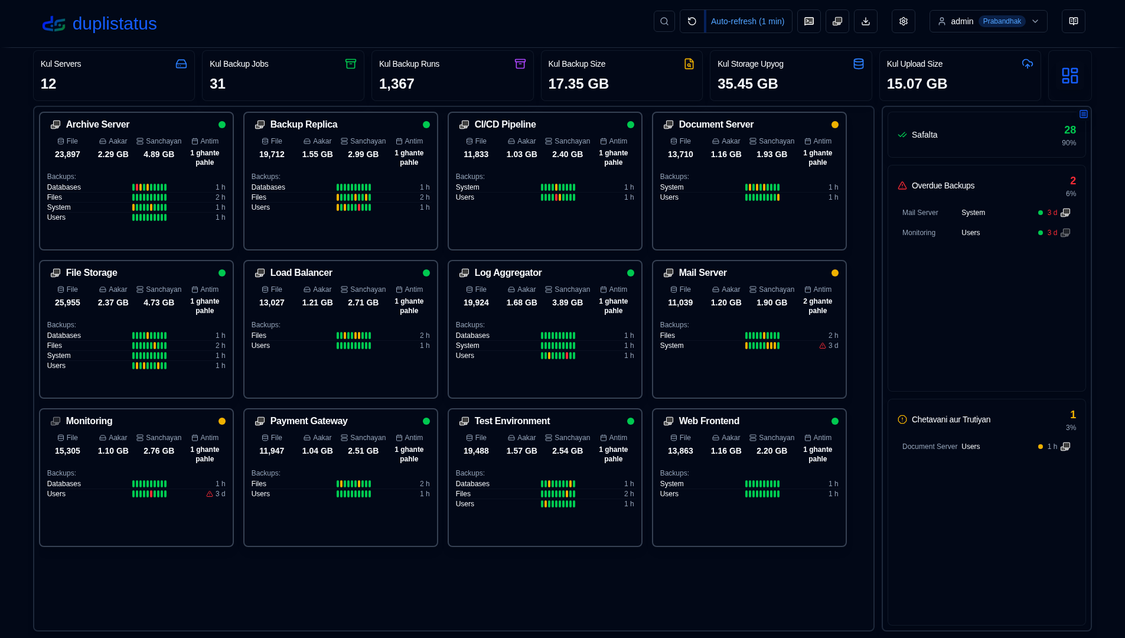Click the Load Balancer server icon
The height and width of the screenshot is (638, 1125).
(260, 273)
